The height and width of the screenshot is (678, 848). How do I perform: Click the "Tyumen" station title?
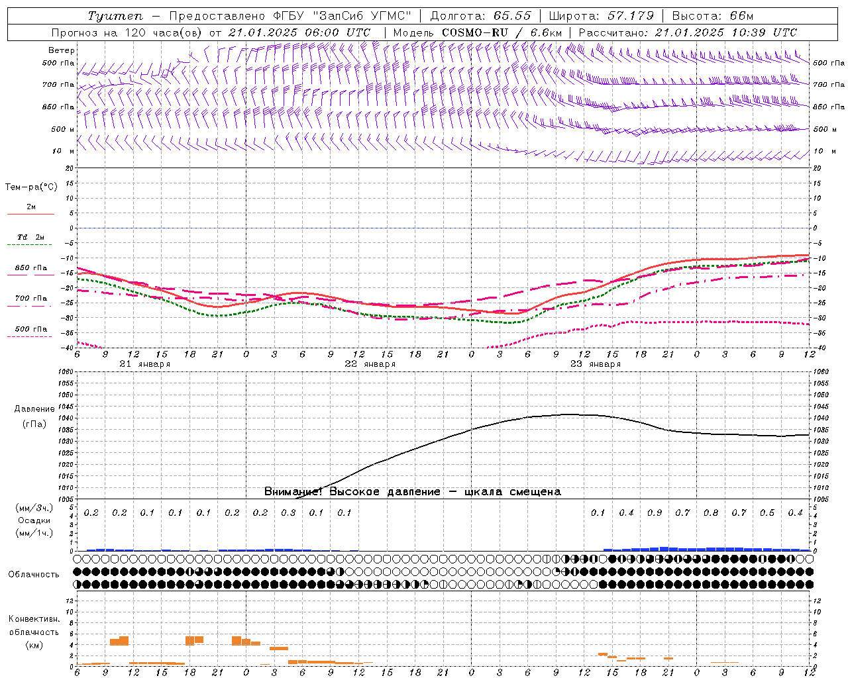pos(115,16)
